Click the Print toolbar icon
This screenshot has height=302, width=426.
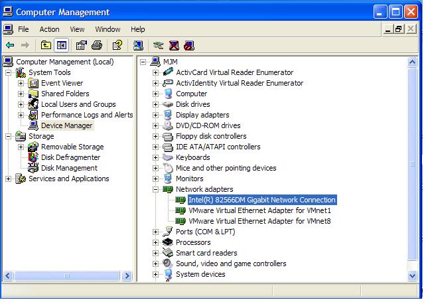[x=97, y=45]
